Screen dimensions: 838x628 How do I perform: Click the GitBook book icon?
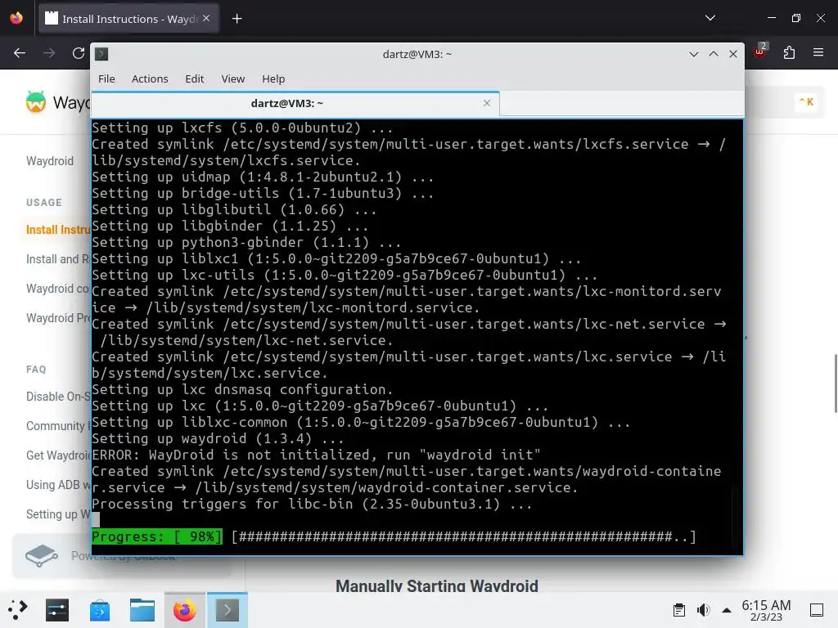42,556
